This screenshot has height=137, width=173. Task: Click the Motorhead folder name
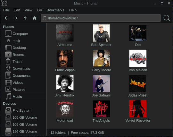[65, 120]
